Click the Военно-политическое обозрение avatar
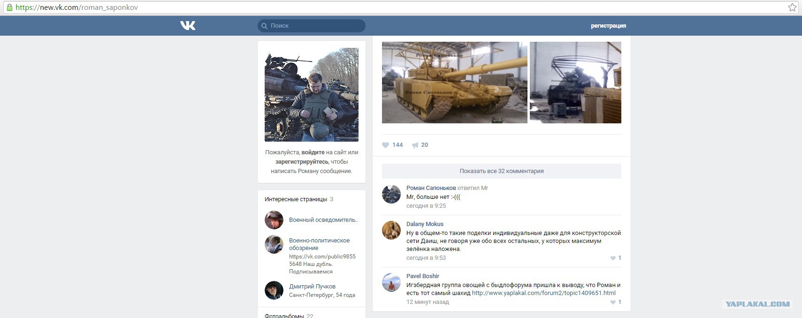Viewport: 802px width, 318px height. tap(274, 244)
